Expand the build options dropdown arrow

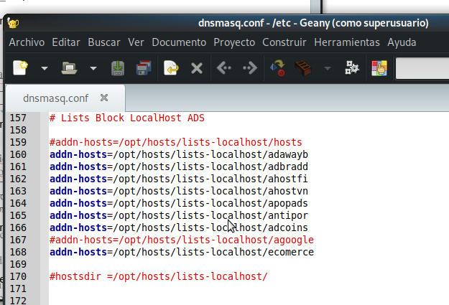coord(328,68)
